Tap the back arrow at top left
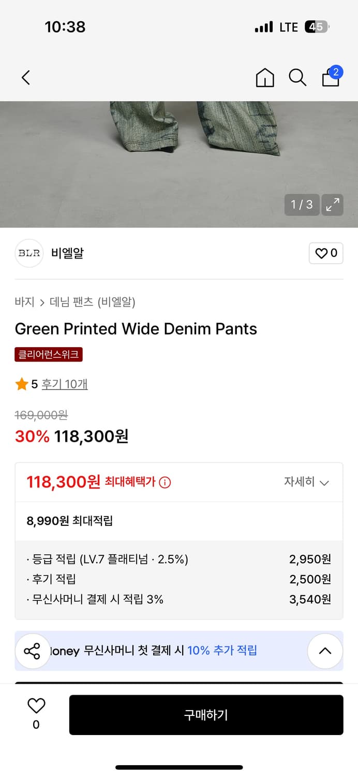Image resolution: width=358 pixels, height=777 pixels. tap(26, 77)
